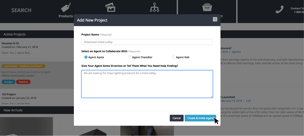Open the Houston K-12 project
This screenshot has width=304, height=136.
pyautogui.click(x=10, y=43)
